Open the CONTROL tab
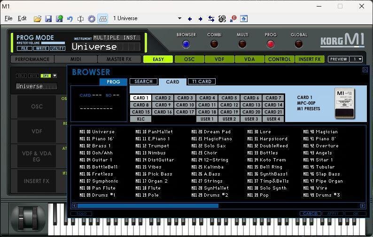The height and width of the screenshot is (237, 373). [x=280, y=59]
